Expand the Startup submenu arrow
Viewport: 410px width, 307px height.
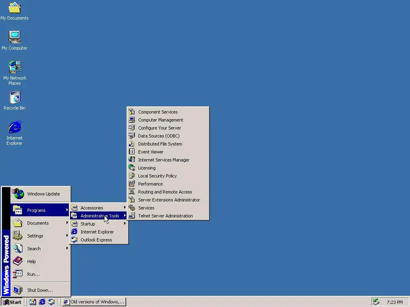(x=125, y=223)
